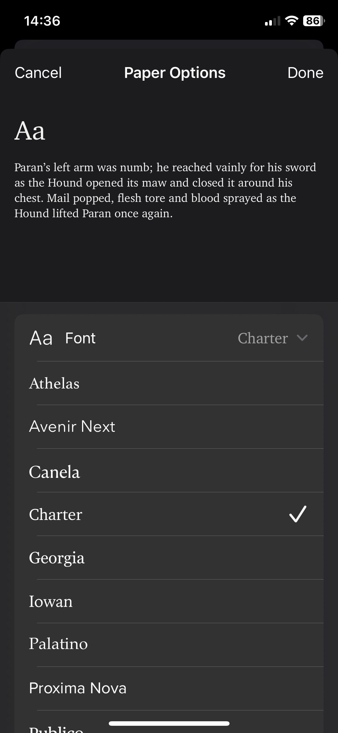Tap the Wi-Fi icon in the status bar
The height and width of the screenshot is (733, 338).
[290, 20]
